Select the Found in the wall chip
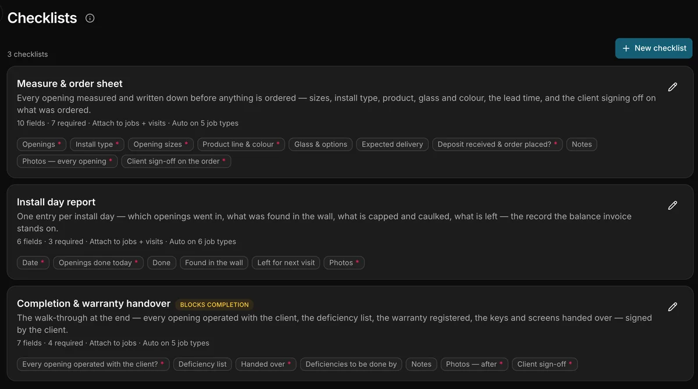698x389 pixels. point(214,263)
